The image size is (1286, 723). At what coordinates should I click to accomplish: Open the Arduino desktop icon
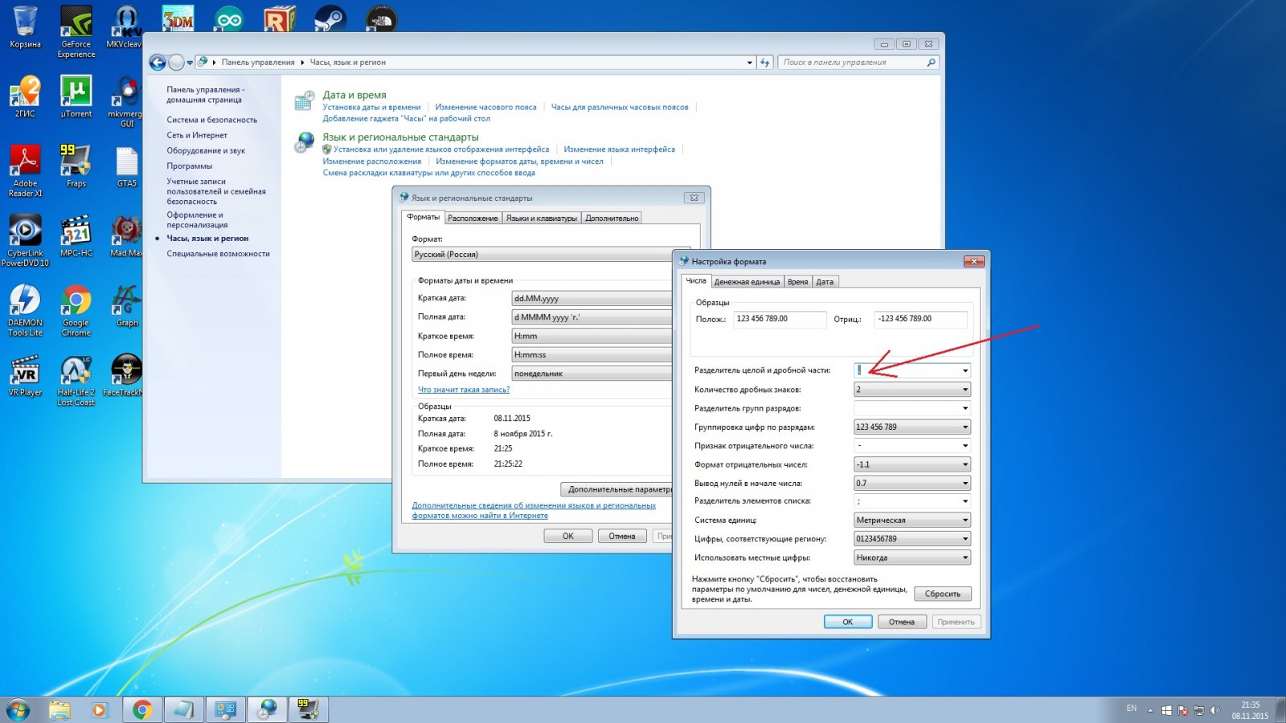tap(229, 18)
